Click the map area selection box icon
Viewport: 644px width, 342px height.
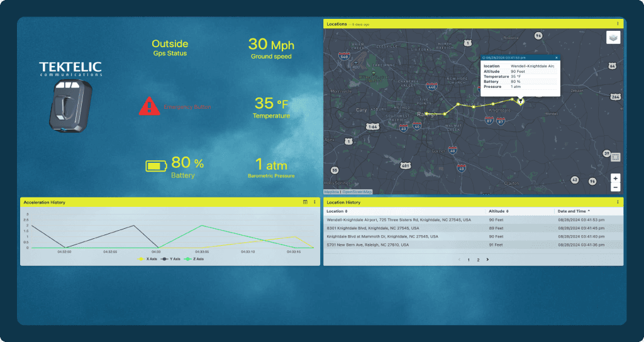click(615, 157)
